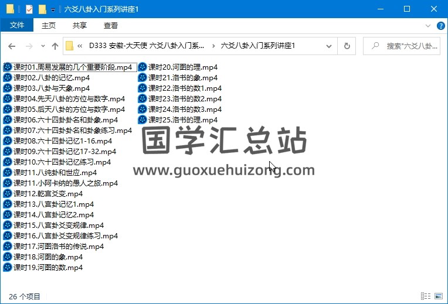Select file 课时09.六十四卦记忆17-32.mp4

tap(59, 152)
